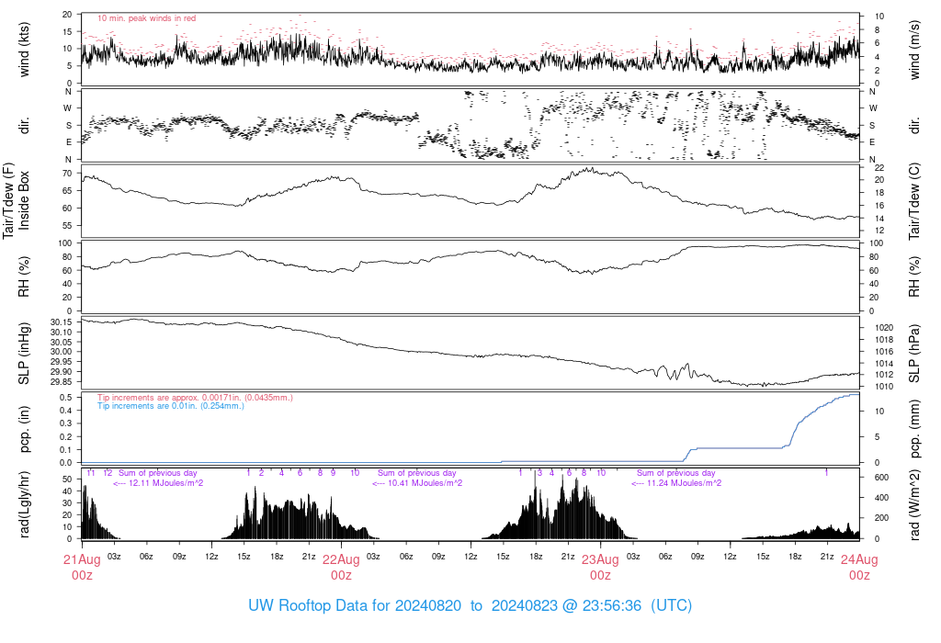Screen dimensions: 941x643
Task: Select the 'wind (kts)' left axis label
Action: 24,50
